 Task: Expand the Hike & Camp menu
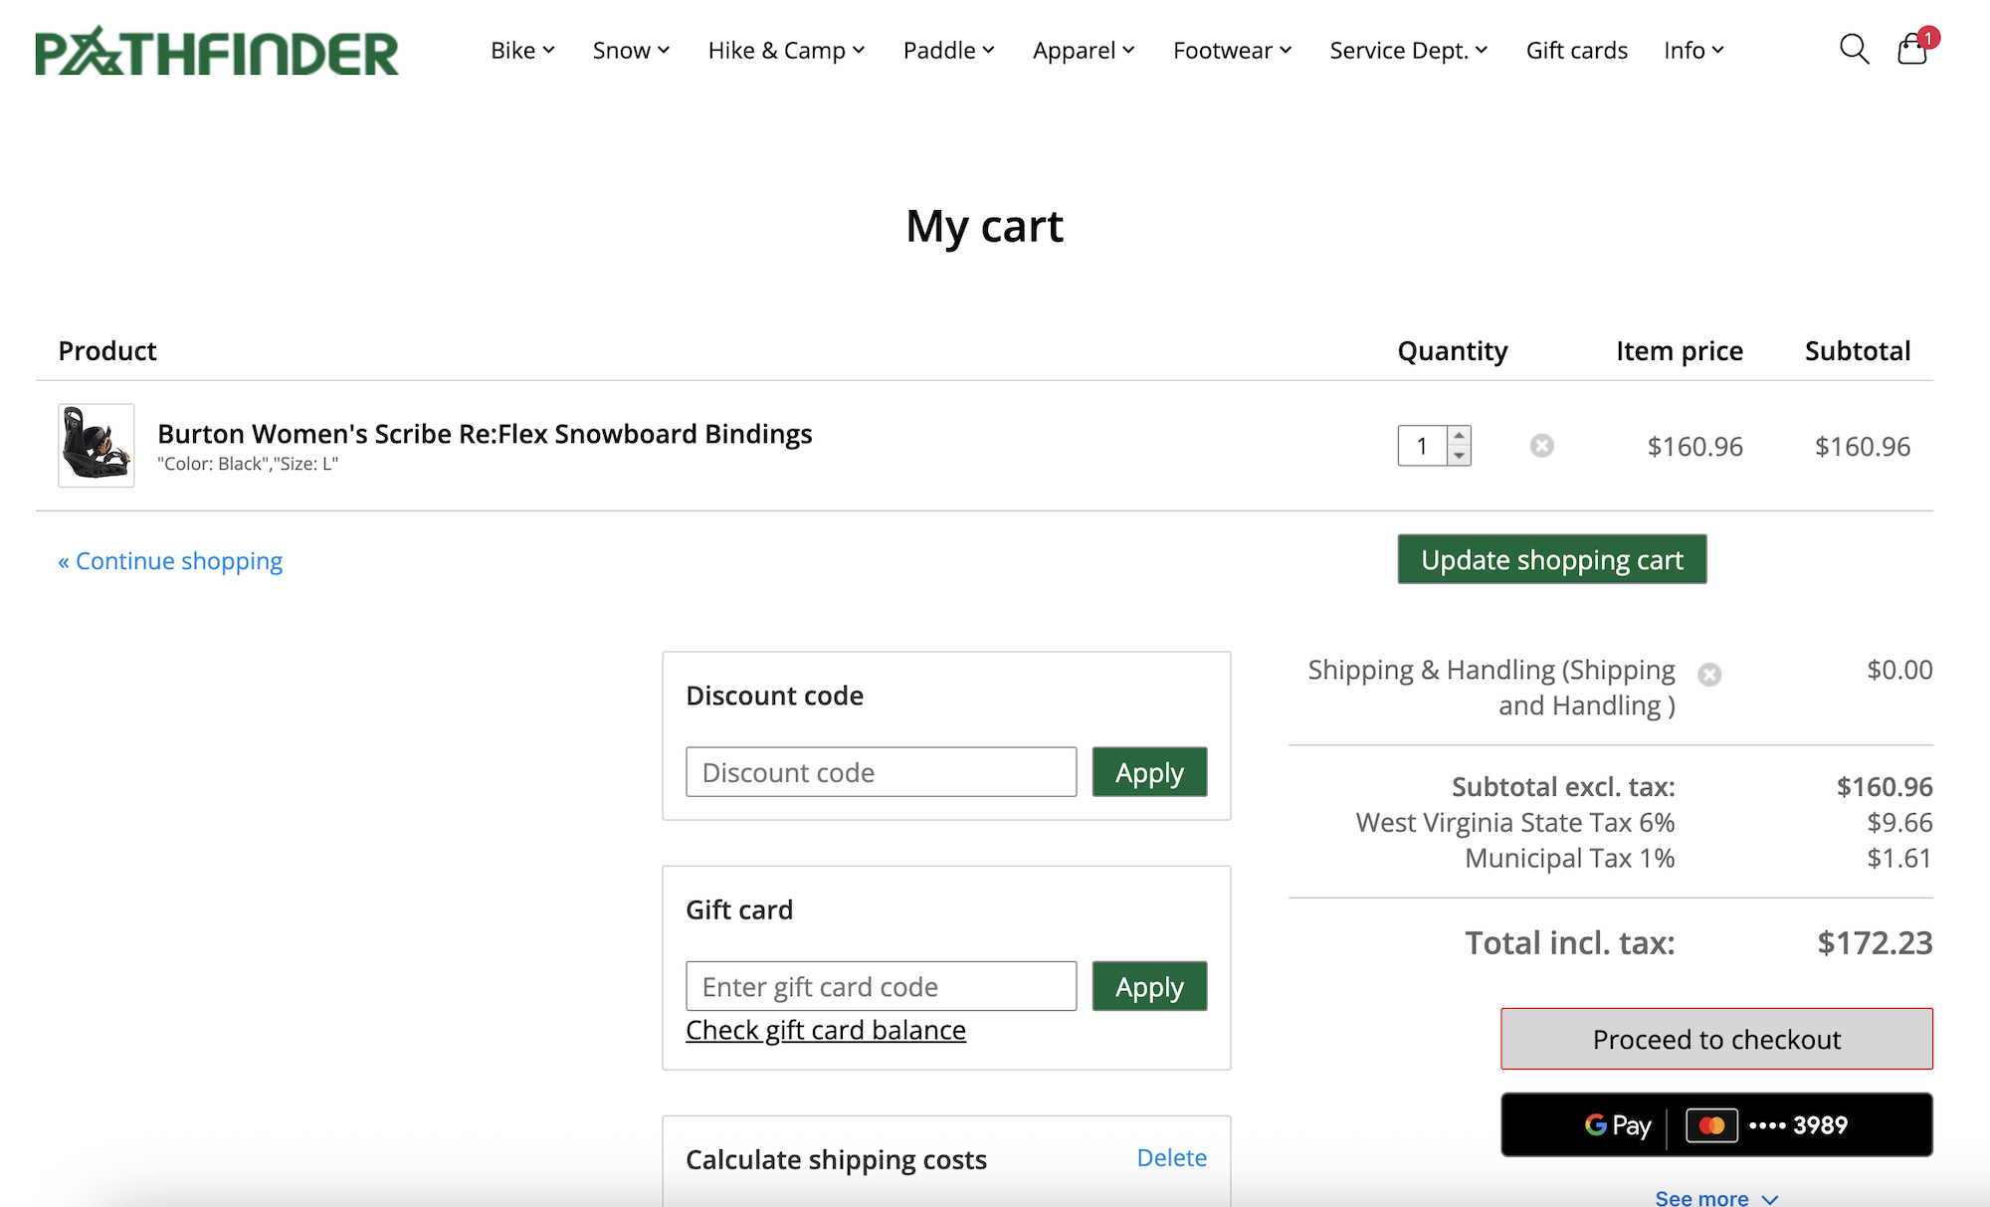pos(786,50)
